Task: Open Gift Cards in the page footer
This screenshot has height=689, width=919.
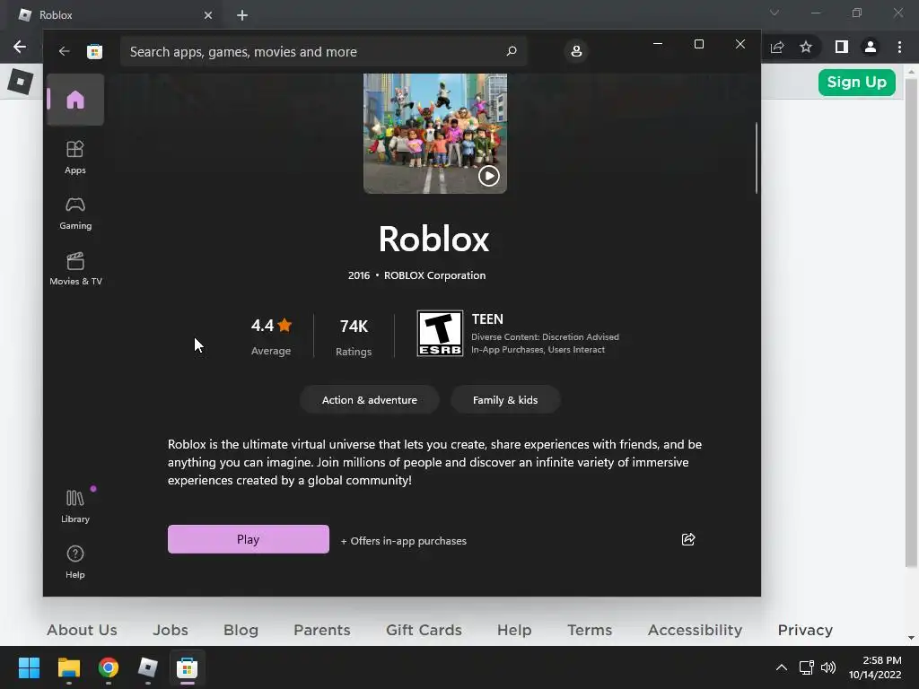Action: (424, 630)
